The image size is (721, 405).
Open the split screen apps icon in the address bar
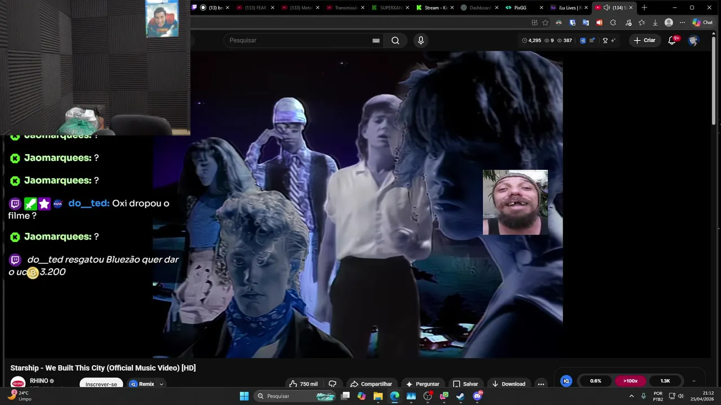click(534, 22)
